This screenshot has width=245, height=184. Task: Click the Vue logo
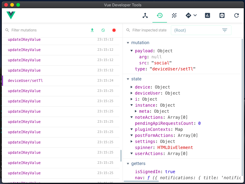click(11, 15)
